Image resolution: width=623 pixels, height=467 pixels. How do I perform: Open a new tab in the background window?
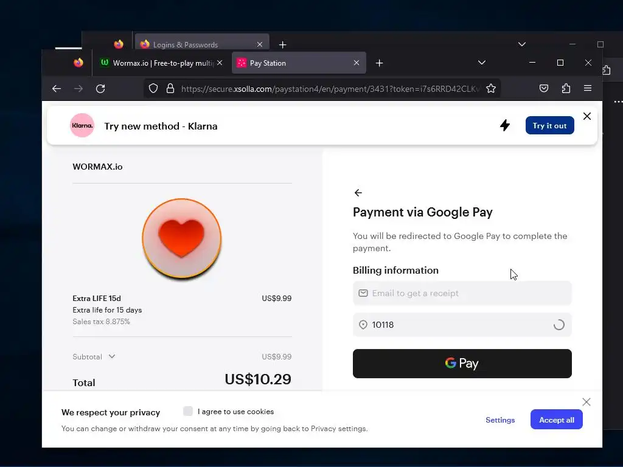(282, 45)
